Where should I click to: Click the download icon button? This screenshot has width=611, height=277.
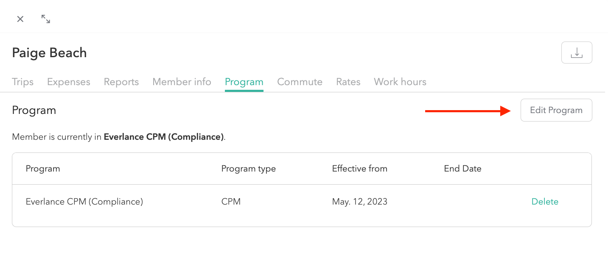(x=577, y=53)
